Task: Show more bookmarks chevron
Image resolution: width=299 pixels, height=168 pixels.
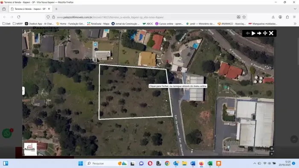Action: (x=295, y=24)
